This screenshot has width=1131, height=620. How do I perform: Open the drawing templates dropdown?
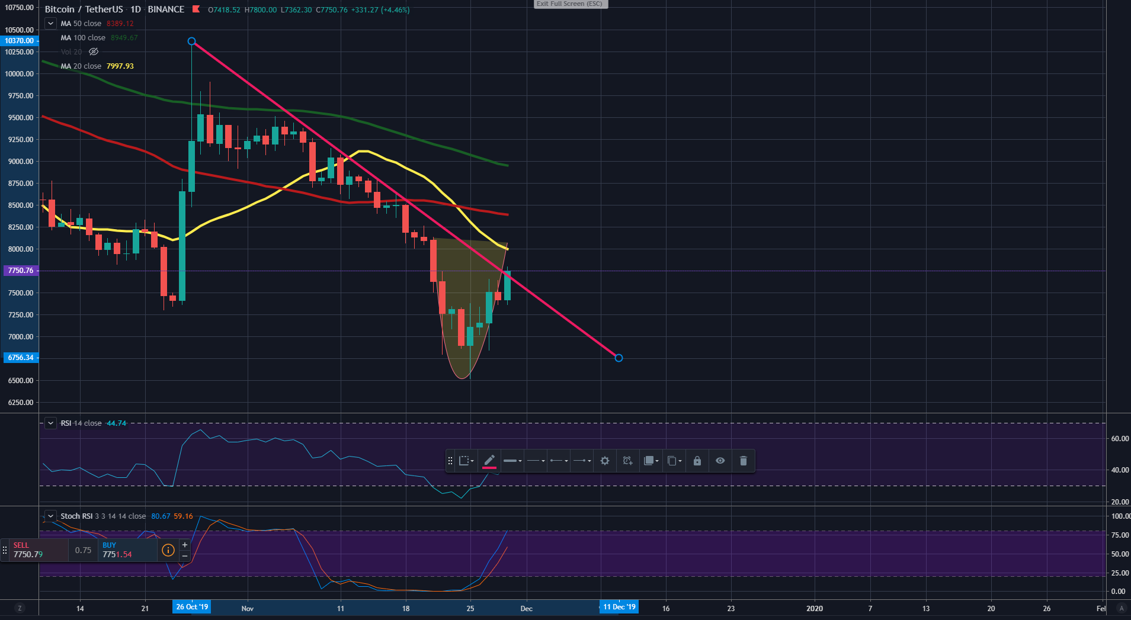(x=466, y=461)
